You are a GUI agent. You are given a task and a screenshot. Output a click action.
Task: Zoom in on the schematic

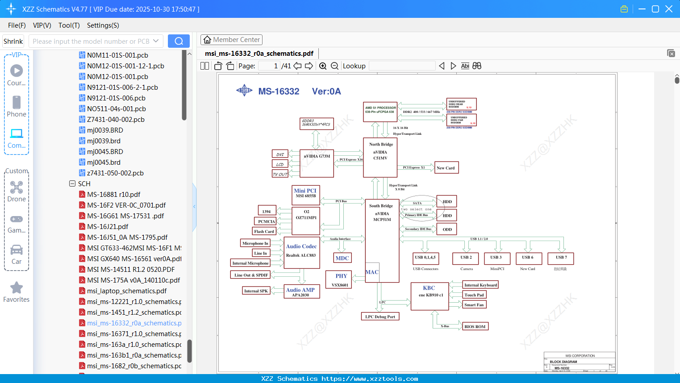pyautogui.click(x=323, y=66)
